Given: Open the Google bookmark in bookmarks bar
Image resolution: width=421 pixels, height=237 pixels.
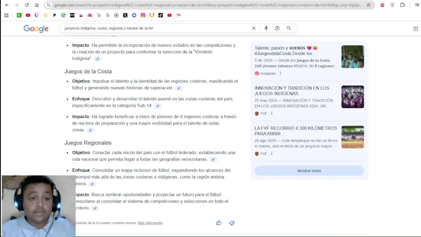Looking at the screenshot, I should 108,15.
